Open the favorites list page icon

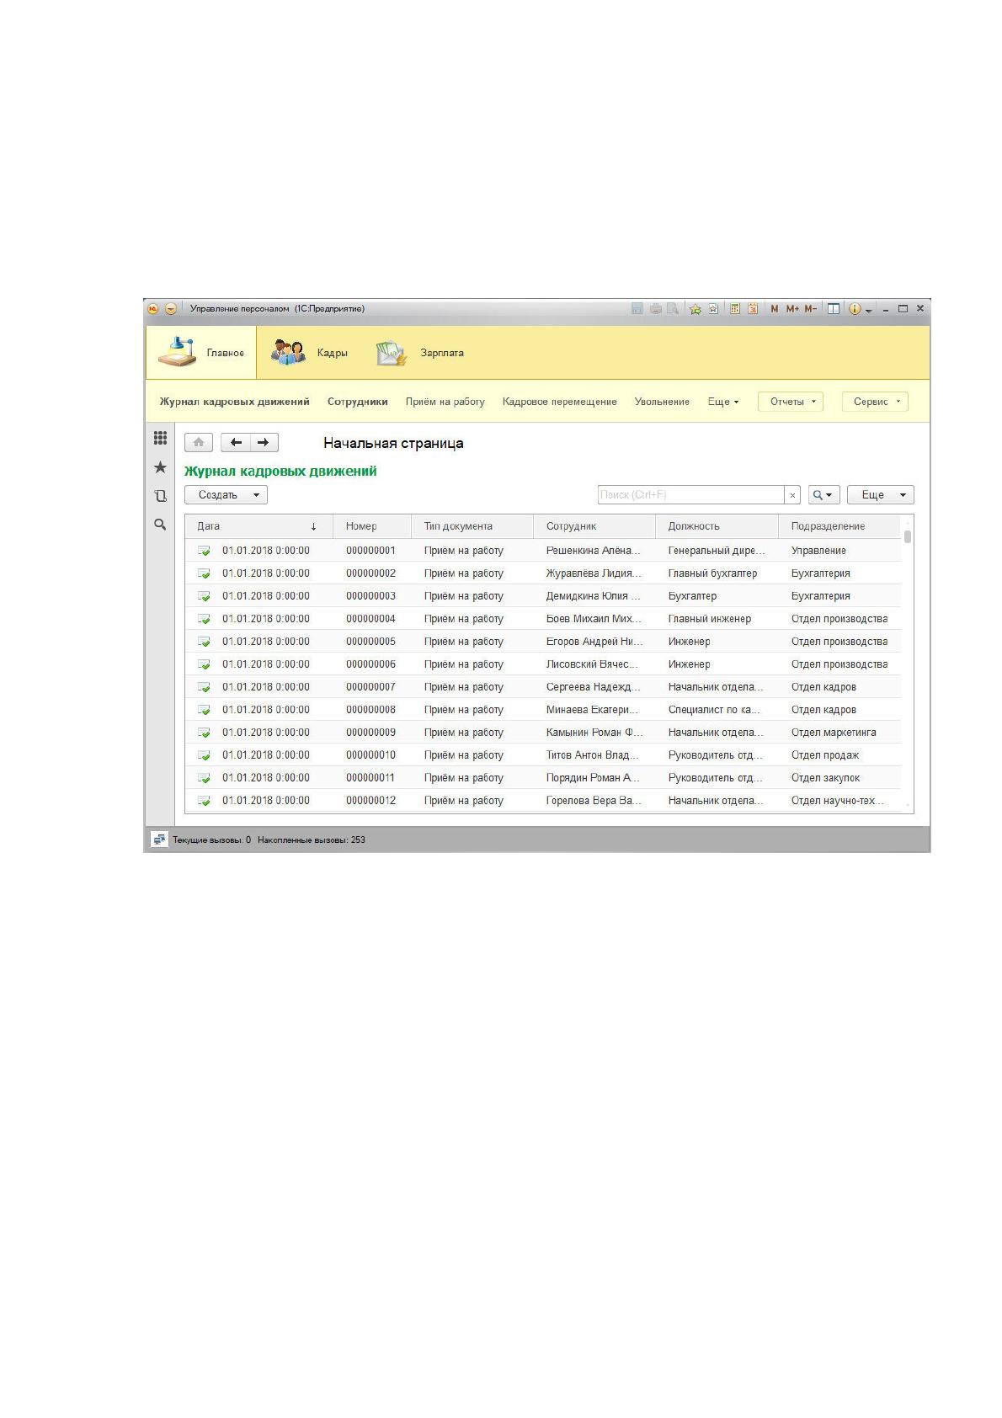click(713, 309)
